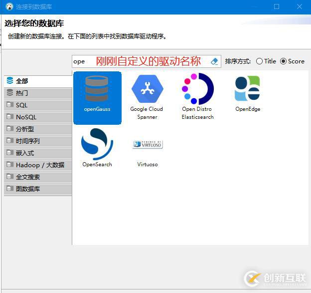This screenshot has width=311, height=293.
Task: Open the Hadoop / 大数据 category
Action: (x=38, y=165)
